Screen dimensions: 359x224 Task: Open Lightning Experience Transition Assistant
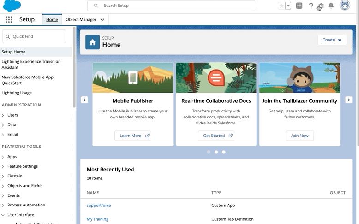(31, 64)
